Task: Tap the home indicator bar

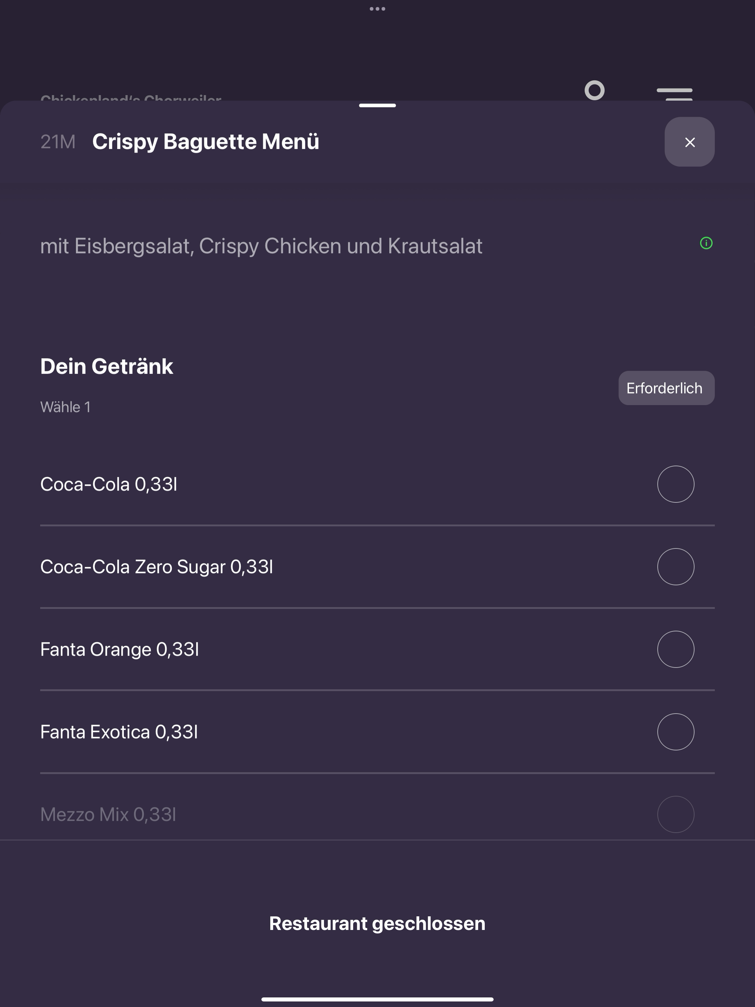Action: [x=377, y=999]
